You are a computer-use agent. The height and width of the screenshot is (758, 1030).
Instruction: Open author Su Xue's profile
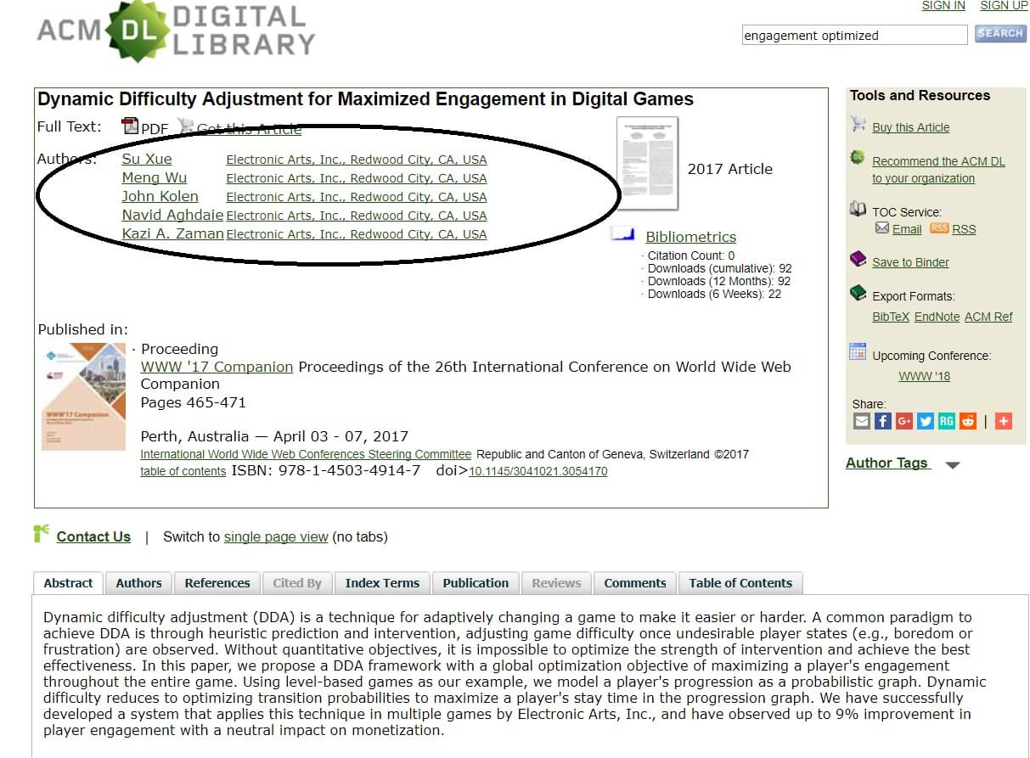[x=147, y=159]
